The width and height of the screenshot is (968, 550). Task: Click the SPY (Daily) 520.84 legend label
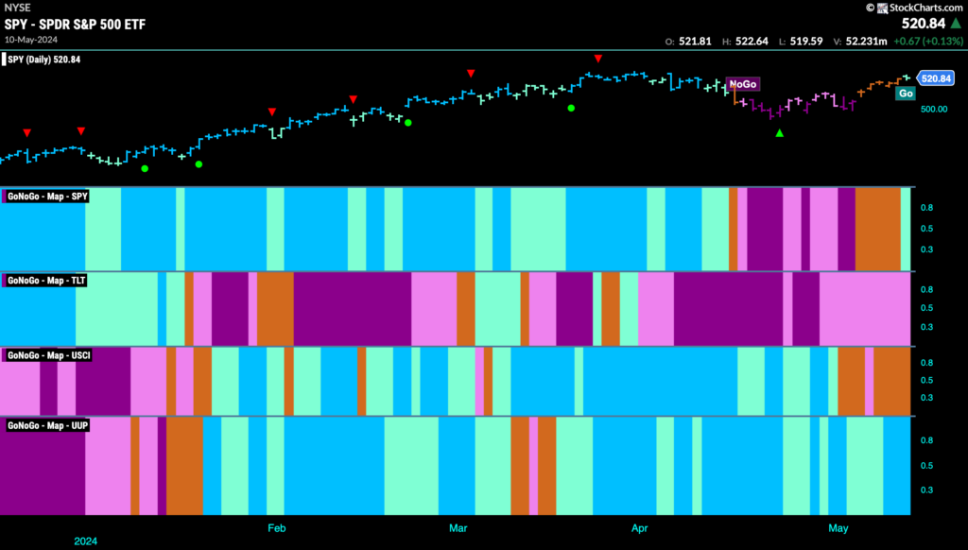pyautogui.click(x=42, y=60)
